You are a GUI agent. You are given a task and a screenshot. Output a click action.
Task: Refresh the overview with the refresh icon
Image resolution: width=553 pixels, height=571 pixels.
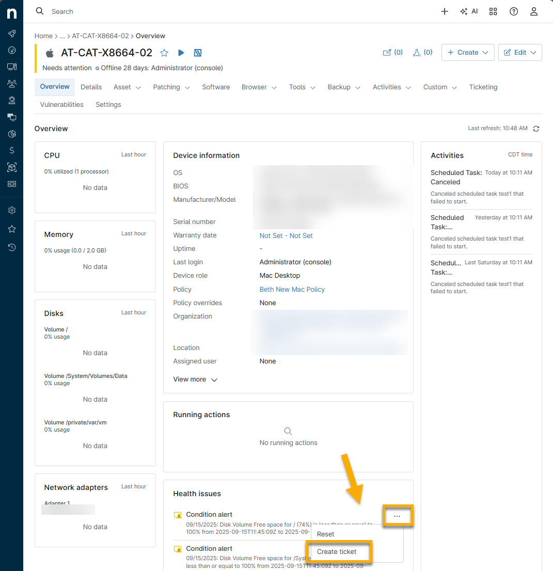536,129
